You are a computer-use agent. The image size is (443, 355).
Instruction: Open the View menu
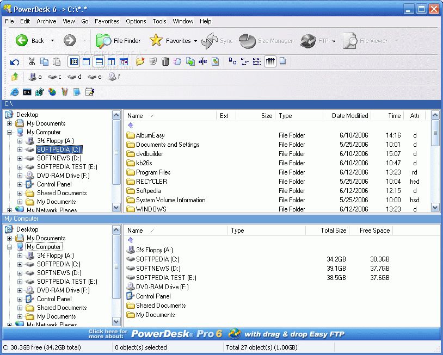(69, 21)
